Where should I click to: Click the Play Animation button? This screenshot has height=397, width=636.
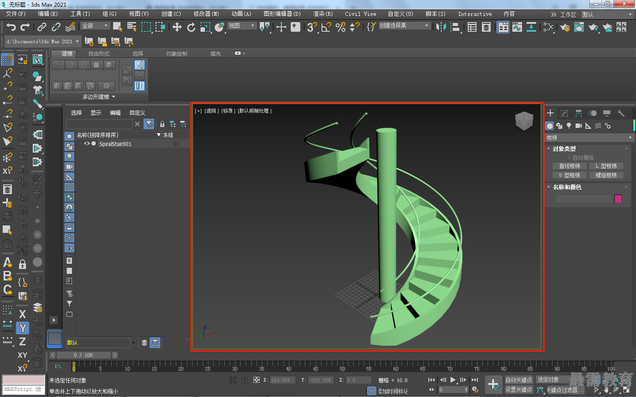453,380
